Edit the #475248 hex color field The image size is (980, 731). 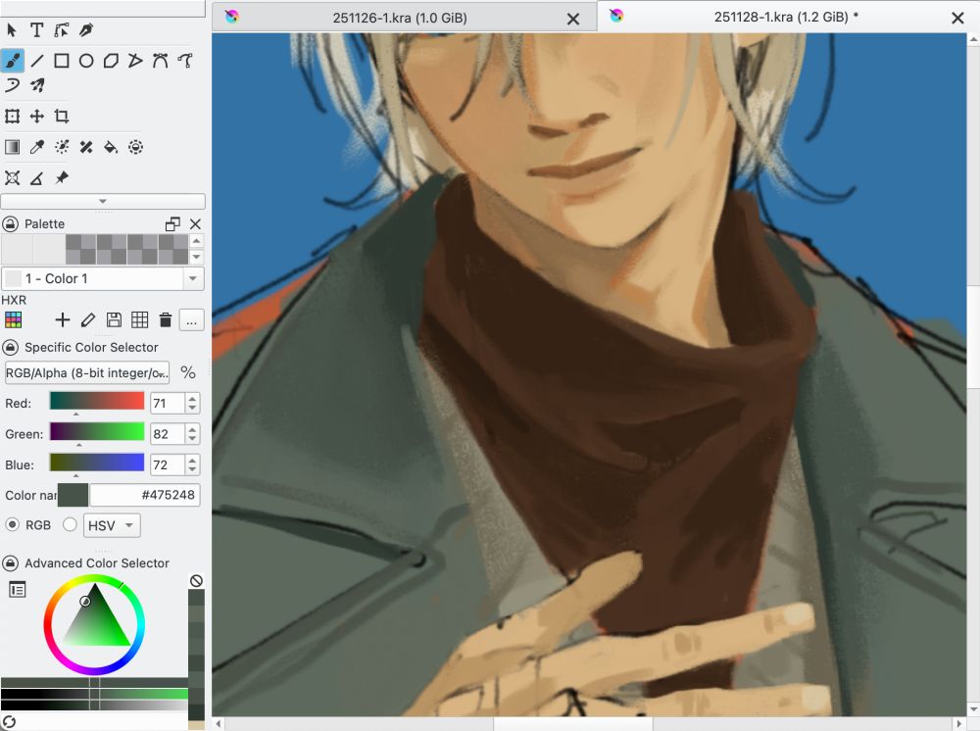[x=144, y=495]
